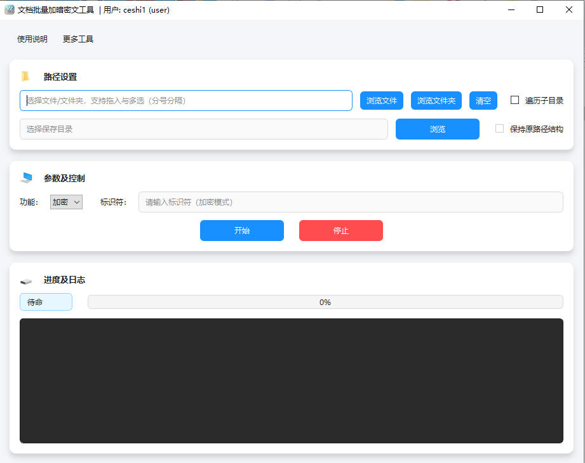Click the dark log output area
The width and height of the screenshot is (585, 463).
[x=291, y=381]
